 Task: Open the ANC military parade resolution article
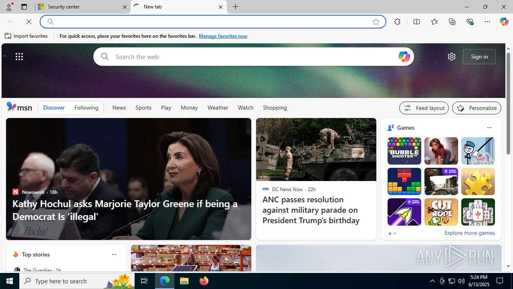[311, 210]
